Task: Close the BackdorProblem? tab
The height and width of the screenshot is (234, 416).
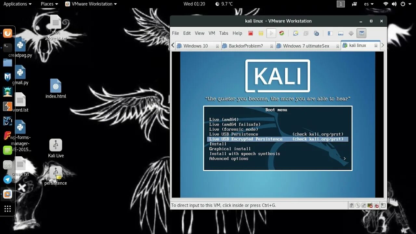Action: point(271,46)
